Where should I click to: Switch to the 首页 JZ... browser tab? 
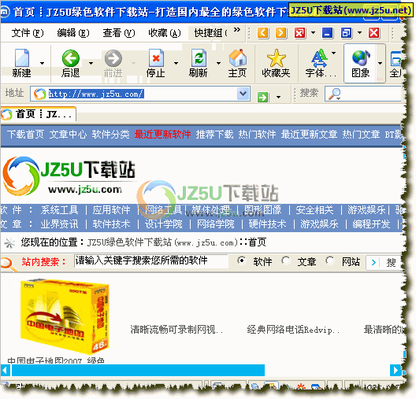pos(38,114)
